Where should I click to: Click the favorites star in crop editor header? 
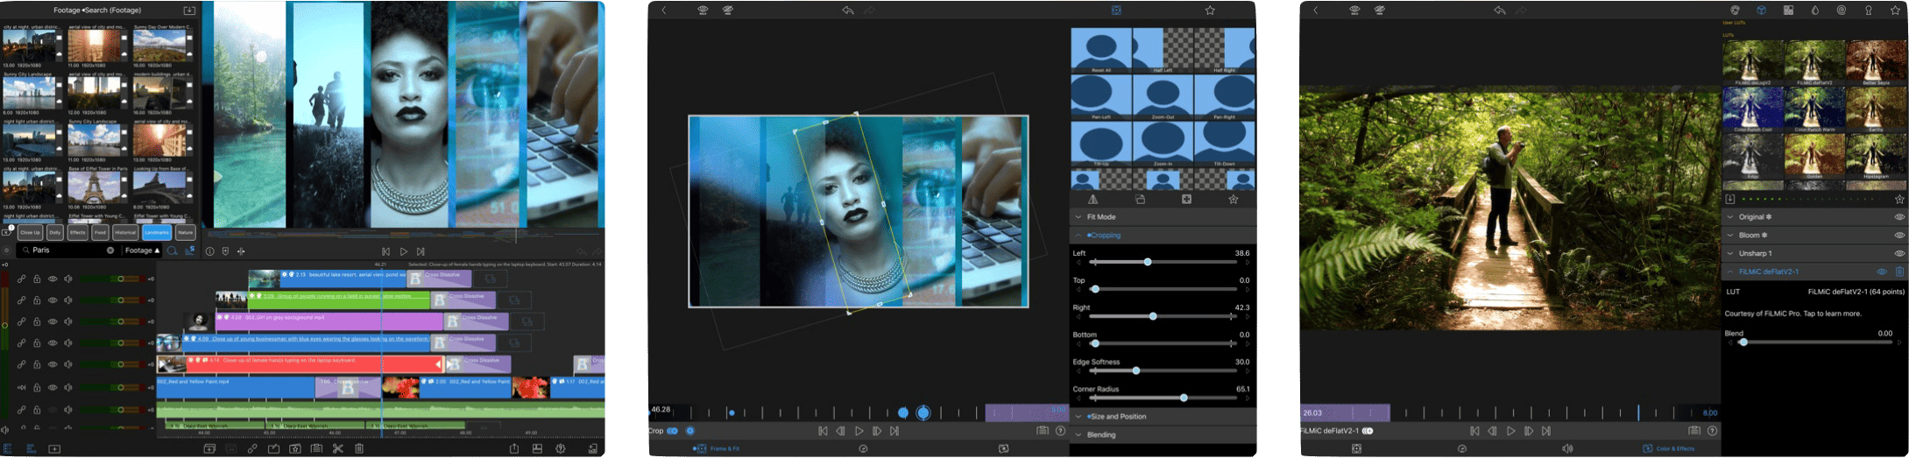click(1210, 11)
